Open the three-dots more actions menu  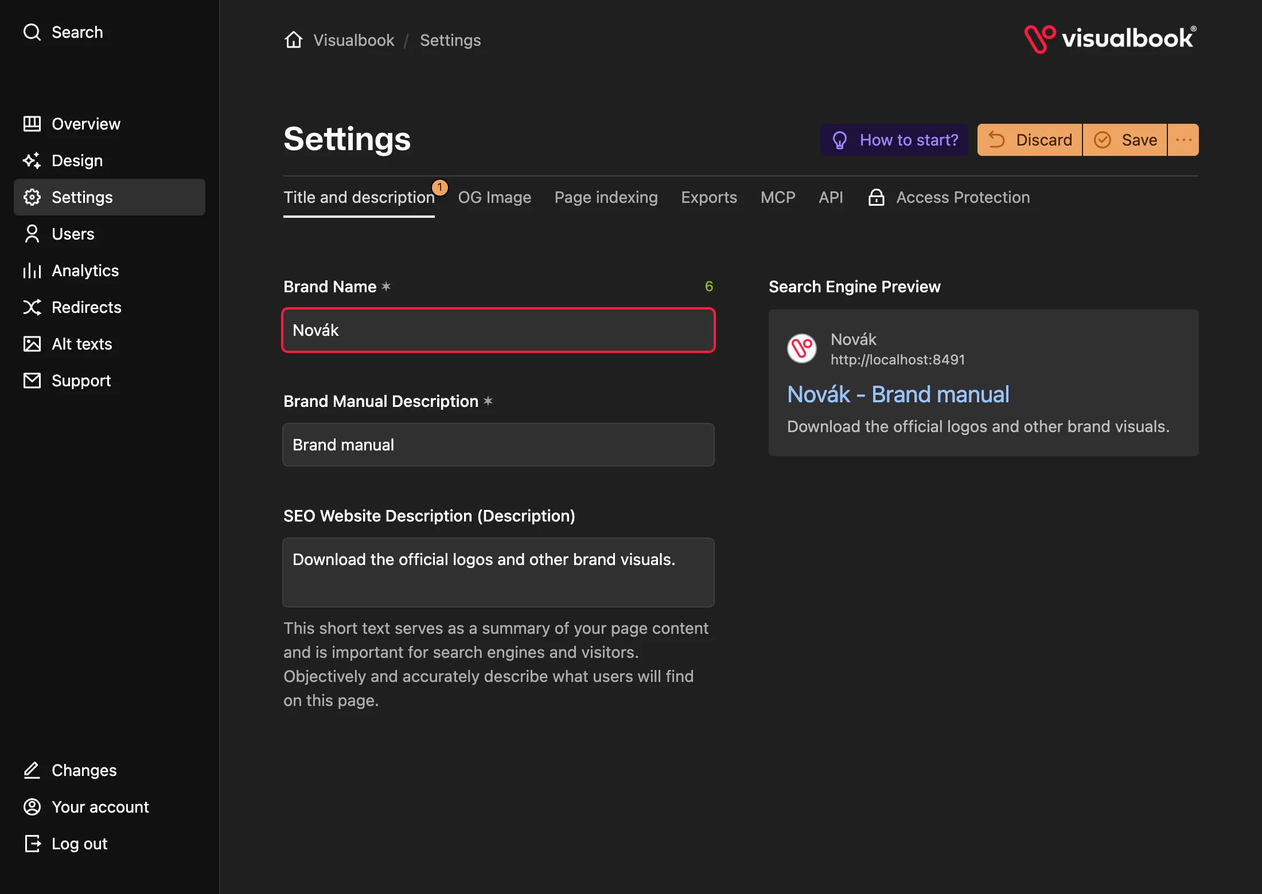coord(1183,140)
